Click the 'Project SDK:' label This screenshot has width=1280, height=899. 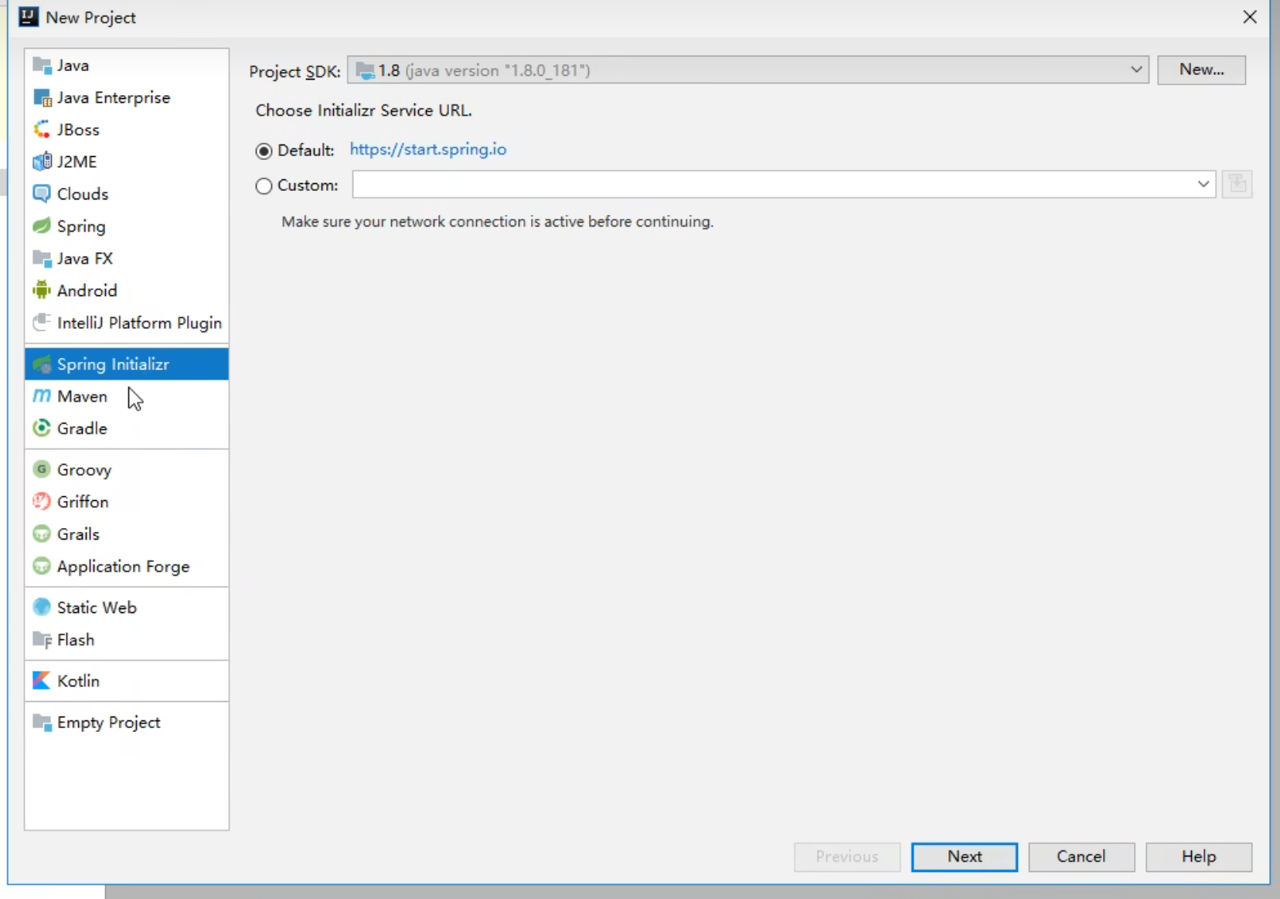294,72
